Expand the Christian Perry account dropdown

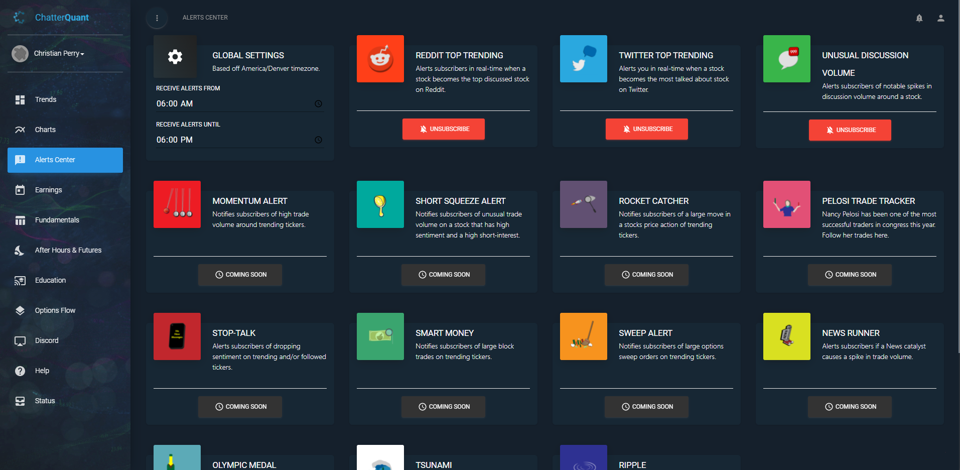tap(58, 53)
